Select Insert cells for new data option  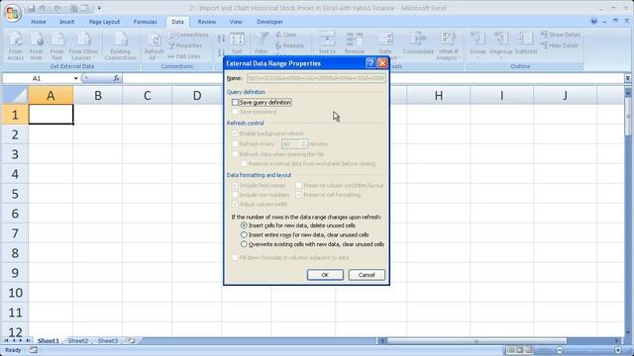click(x=244, y=225)
